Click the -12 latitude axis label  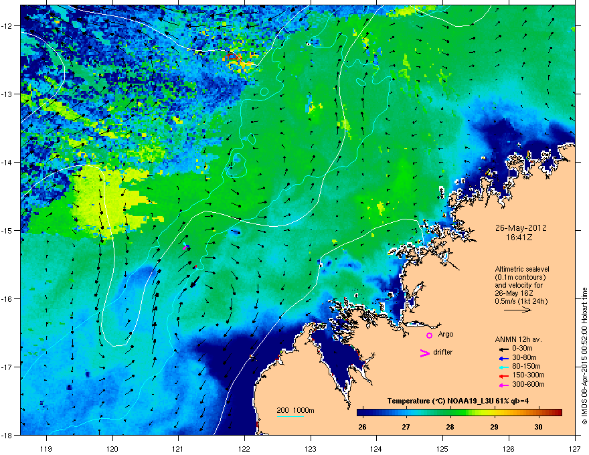(7, 26)
